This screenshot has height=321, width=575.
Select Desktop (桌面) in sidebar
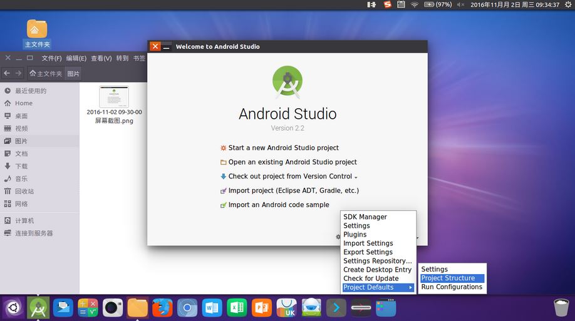pyautogui.click(x=39, y=116)
